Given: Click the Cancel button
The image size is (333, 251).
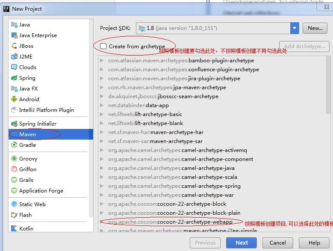Looking at the screenshot, I should tap(278, 243).
